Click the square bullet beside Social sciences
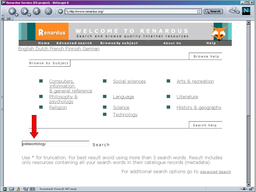Screen dimensions: 256x192 (105, 81)
